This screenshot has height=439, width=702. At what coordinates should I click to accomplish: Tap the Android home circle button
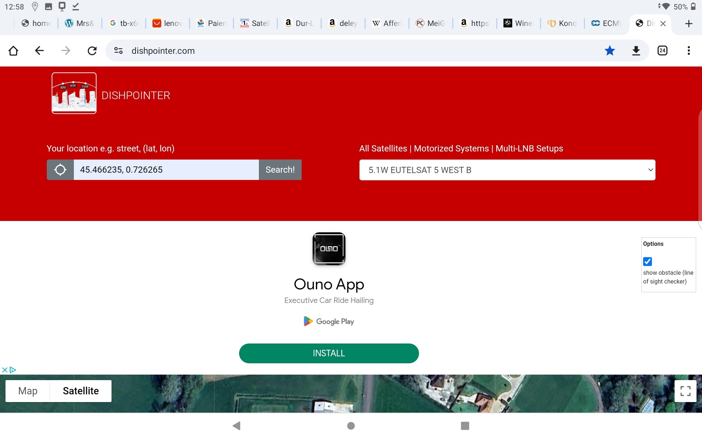pos(351,425)
